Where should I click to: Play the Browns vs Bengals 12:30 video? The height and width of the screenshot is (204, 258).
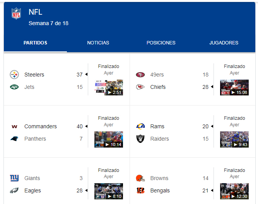click(x=234, y=191)
